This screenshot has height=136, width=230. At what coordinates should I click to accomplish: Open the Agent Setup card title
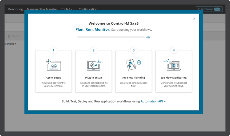pyautogui.click(x=54, y=78)
